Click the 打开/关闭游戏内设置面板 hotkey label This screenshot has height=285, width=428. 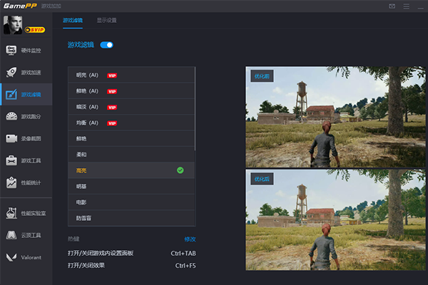101,253
